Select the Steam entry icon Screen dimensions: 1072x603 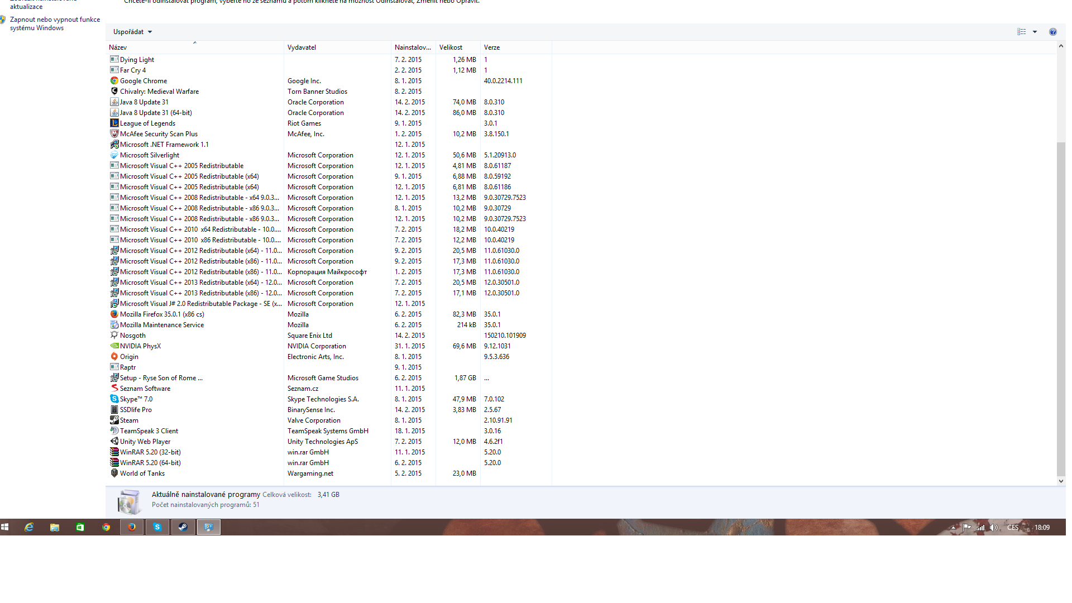pos(114,420)
